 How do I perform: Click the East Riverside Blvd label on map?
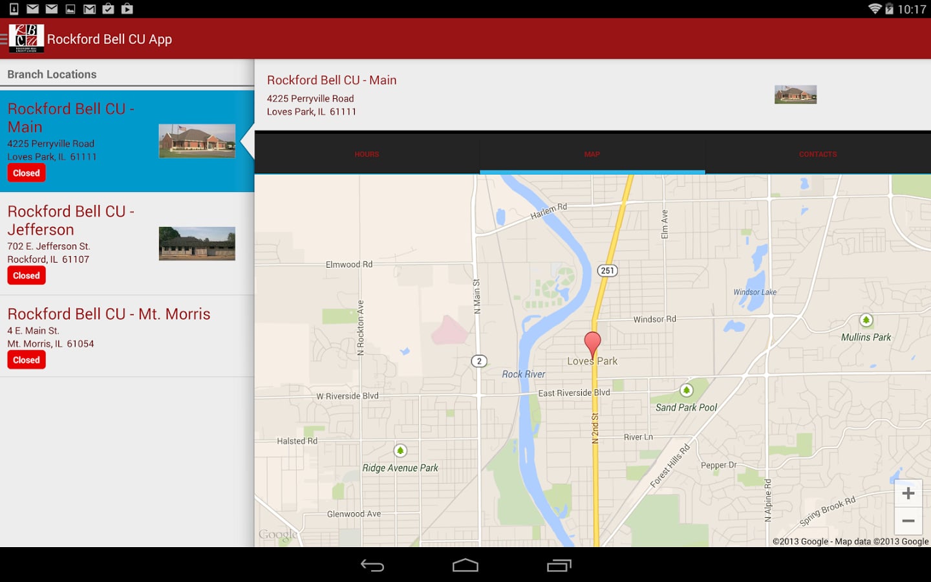click(574, 393)
